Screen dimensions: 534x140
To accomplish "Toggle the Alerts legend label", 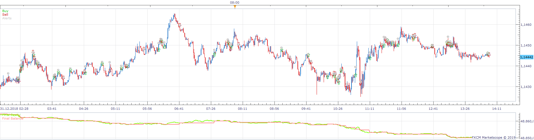I will coord(7,18).
